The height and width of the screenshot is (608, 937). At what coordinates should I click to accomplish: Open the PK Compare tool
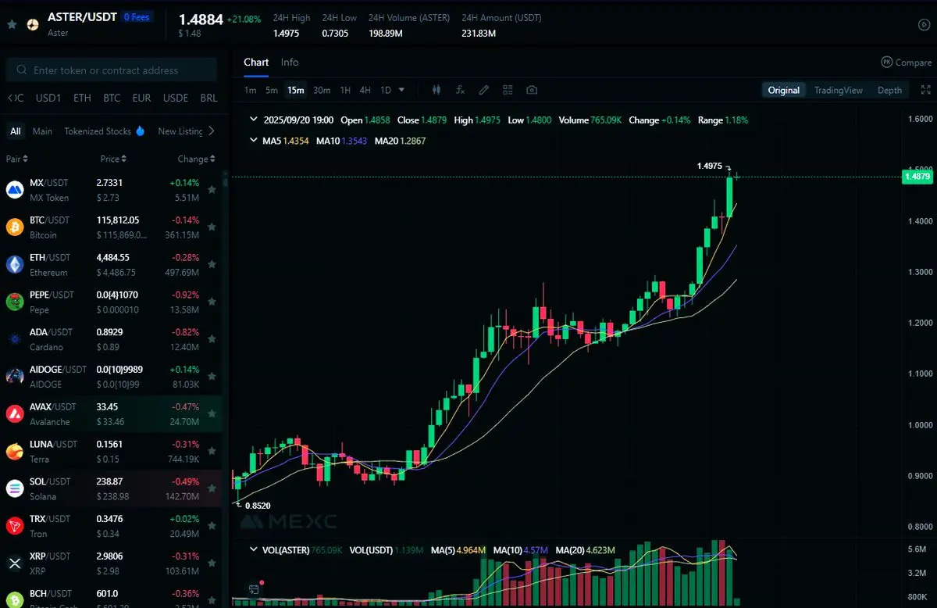click(x=906, y=63)
